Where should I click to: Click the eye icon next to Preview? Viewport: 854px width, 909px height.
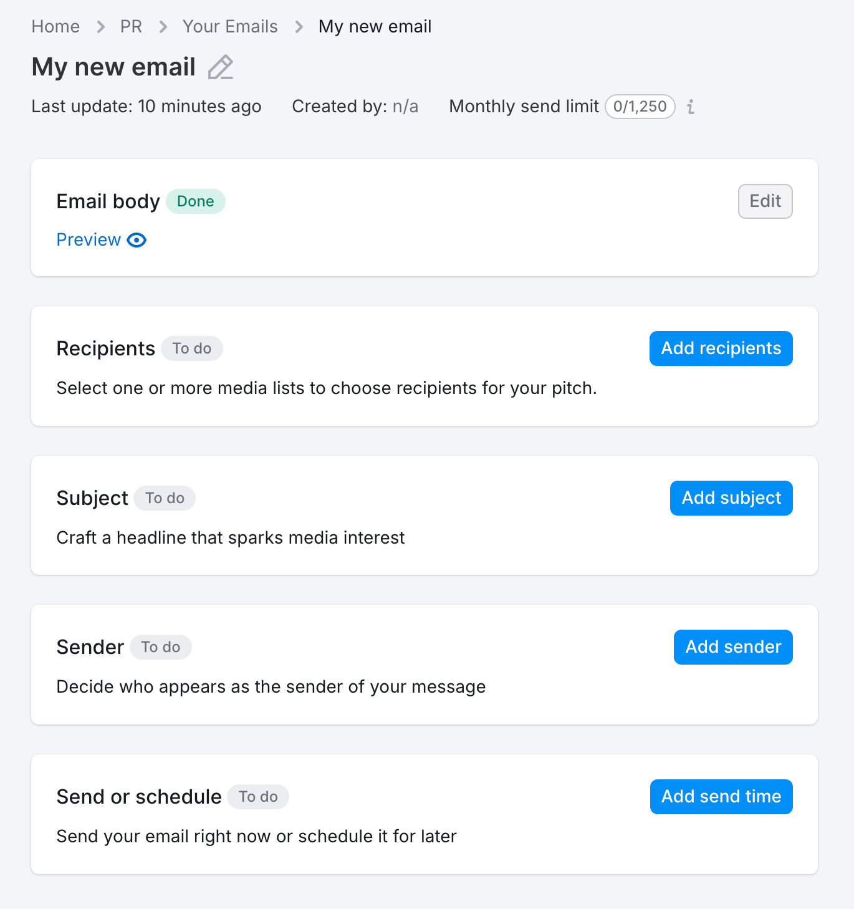(x=137, y=240)
